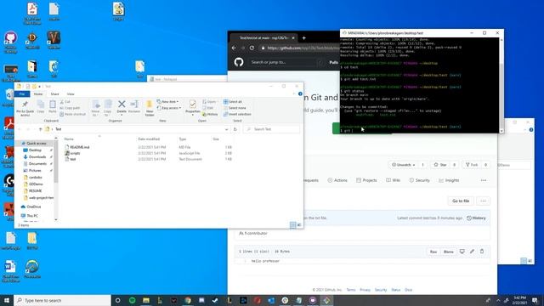544x306 pixels.
Task: Click the Paste icon in Explorer ribbon
Action: click(x=53, y=106)
